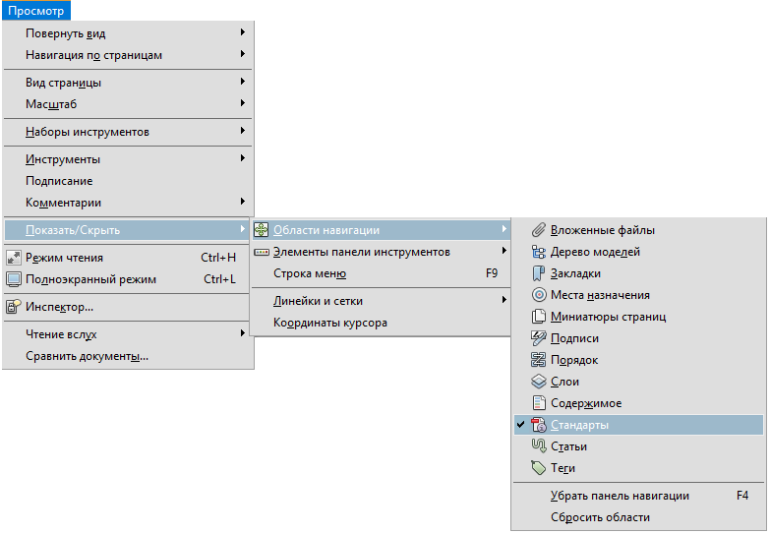Select the Подписание menu entry
The image size is (770, 534).
click(x=59, y=181)
